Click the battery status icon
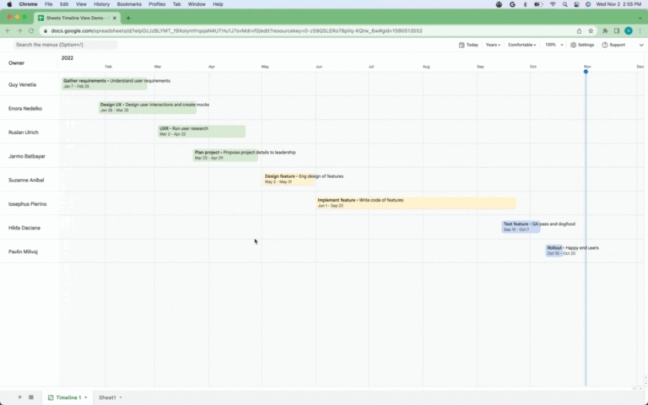The image size is (648, 405). click(x=538, y=4)
